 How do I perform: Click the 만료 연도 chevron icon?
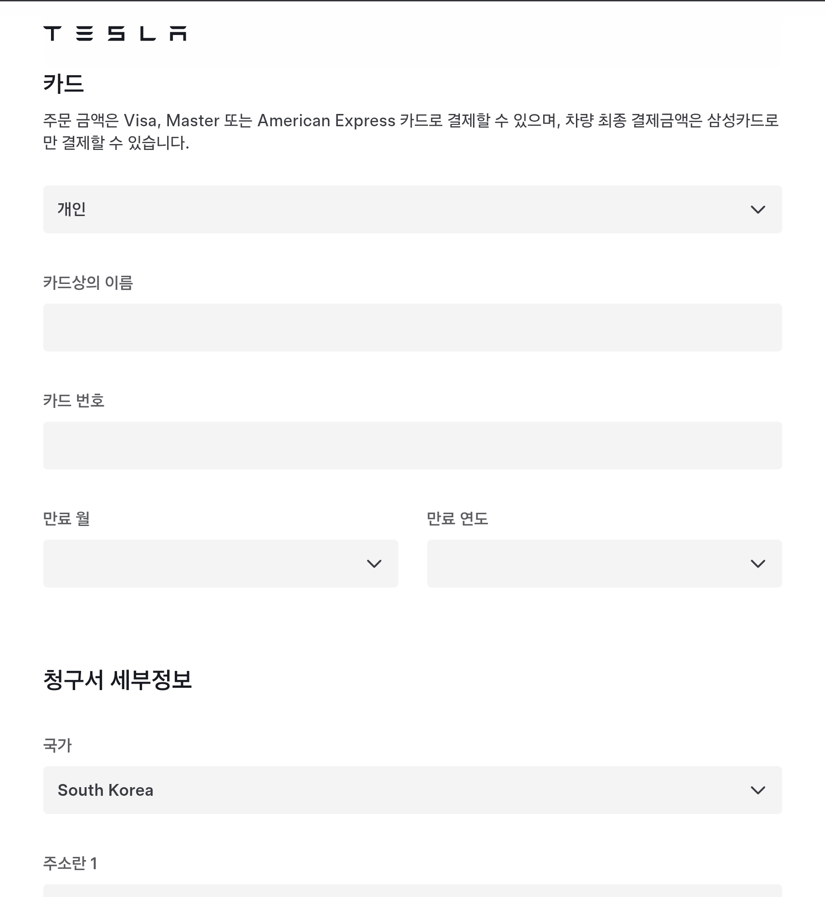pos(758,564)
